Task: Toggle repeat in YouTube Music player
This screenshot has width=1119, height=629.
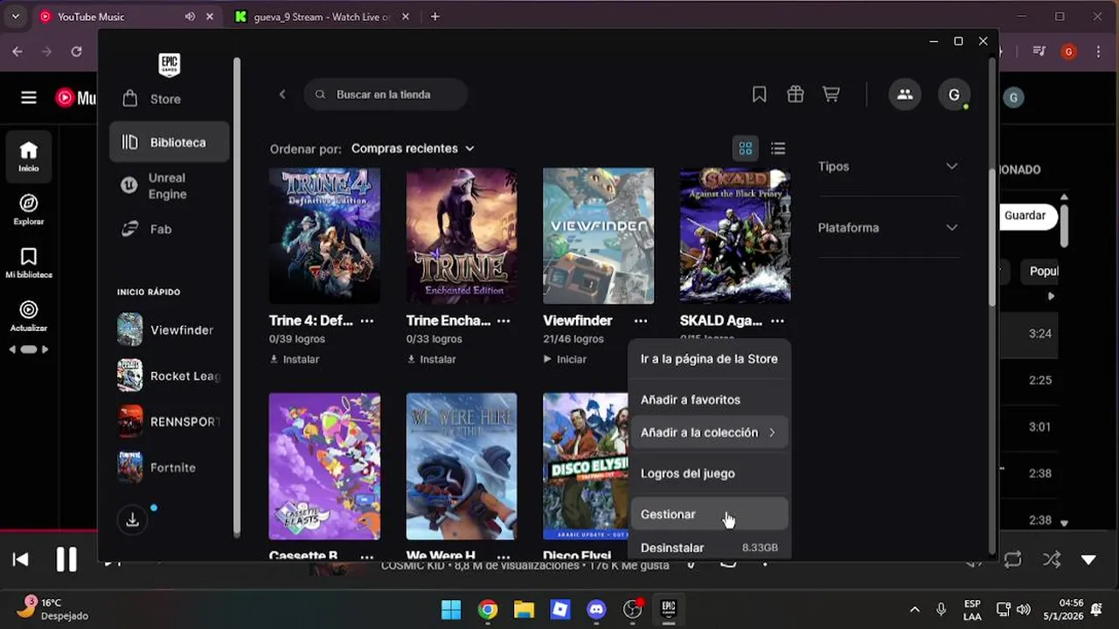Action: point(1013,560)
